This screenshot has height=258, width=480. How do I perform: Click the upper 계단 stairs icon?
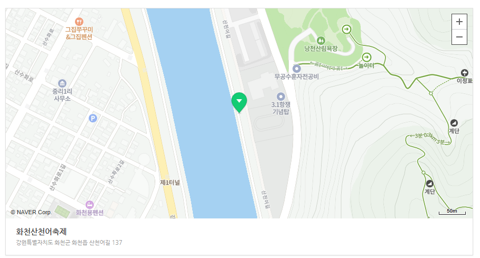coord(454,123)
